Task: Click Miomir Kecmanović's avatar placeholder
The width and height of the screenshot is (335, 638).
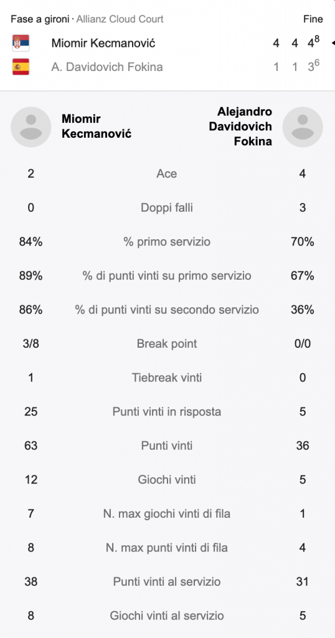Action: pos(31,126)
